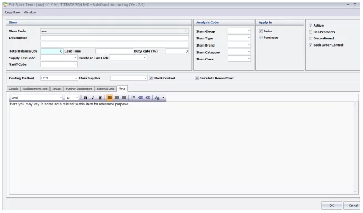Click the font color icon
Screen dimensions: 363x213
tap(157, 98)
